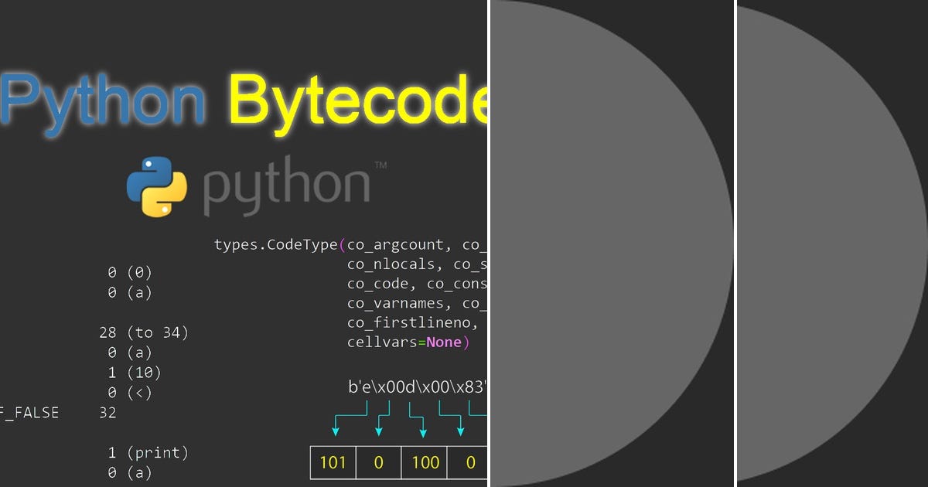Select the 'co_varnames' code line
928x487 pixels.
click(x=417, y=304)
